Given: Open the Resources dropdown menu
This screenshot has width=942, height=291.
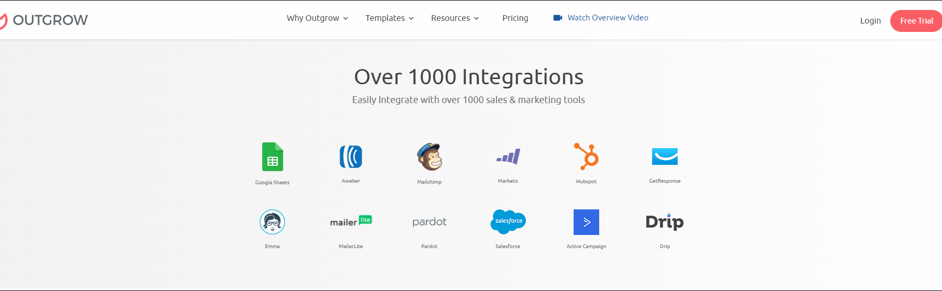Looking at the screenshot, I should tap(455, 18).
